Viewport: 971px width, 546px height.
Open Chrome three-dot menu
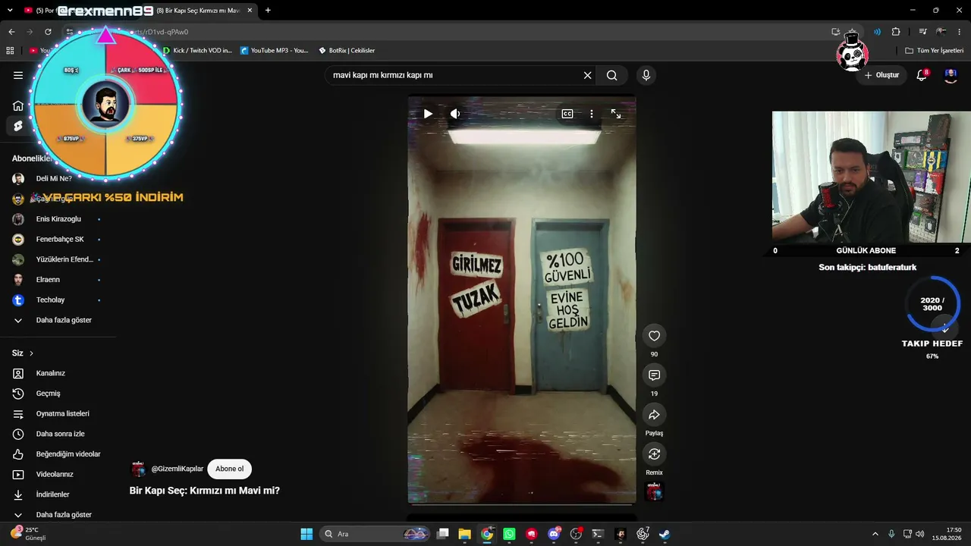(x=960, y=32)
